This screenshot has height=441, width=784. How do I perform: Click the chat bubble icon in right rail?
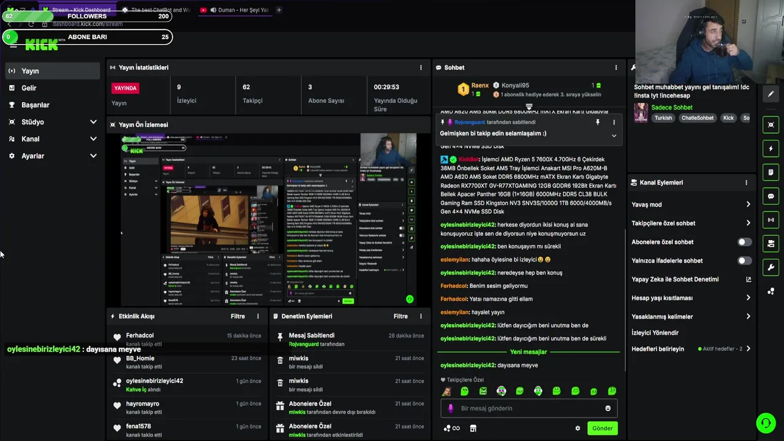pyautogui.click(x=771, y=196)
